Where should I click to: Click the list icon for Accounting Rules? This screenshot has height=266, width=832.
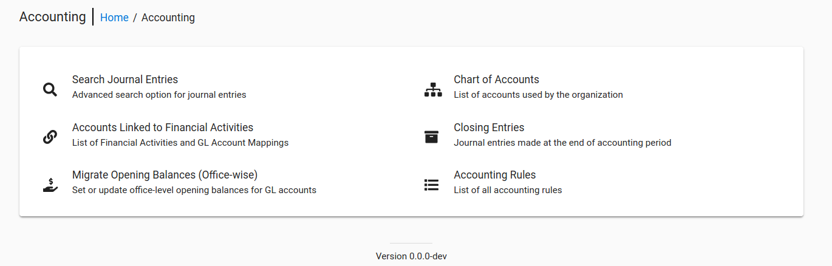(431, 185)
